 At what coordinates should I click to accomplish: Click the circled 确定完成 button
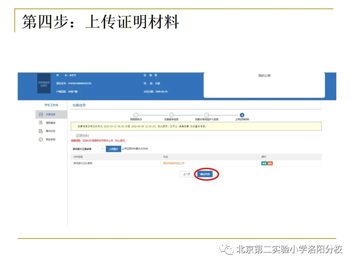tap(205, 174)
